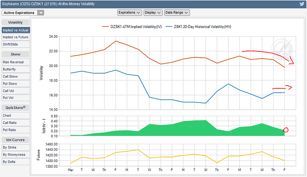Click the green IV/HV ratio area
The width and height of the screenshot is (307, 177).
[178, 129]
